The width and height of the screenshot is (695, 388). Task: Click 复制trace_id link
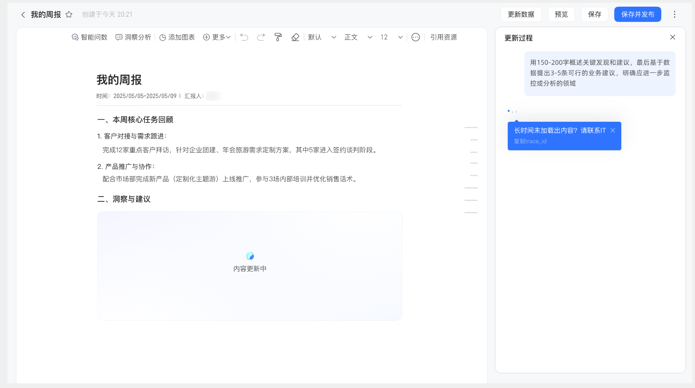530,141
